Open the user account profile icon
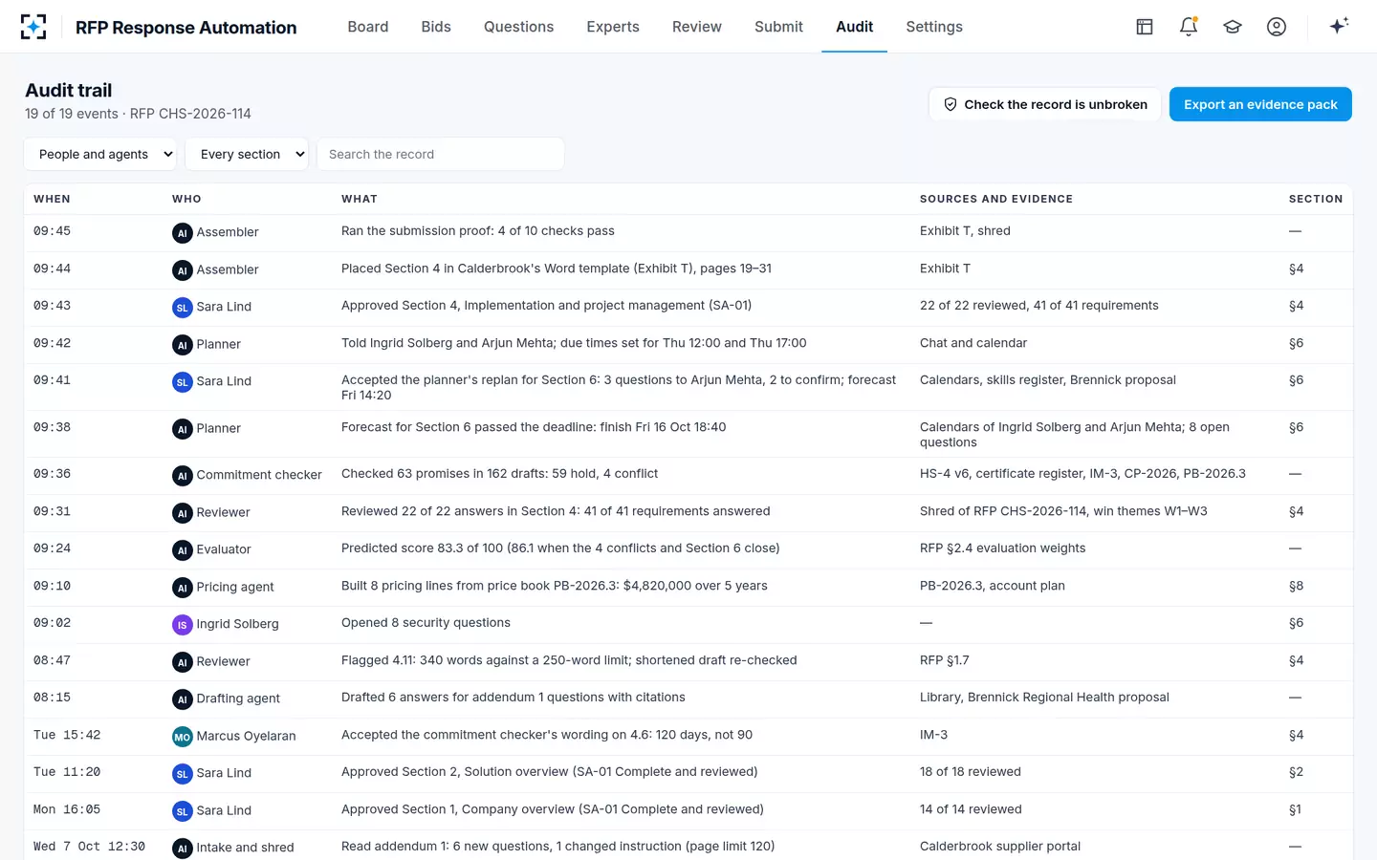This screenshot has width=1377, height=860. click(x=1277, y=27)
